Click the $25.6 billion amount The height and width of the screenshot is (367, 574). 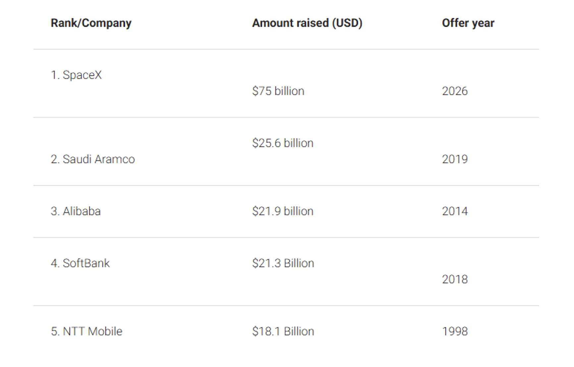[x=283, y=143]
